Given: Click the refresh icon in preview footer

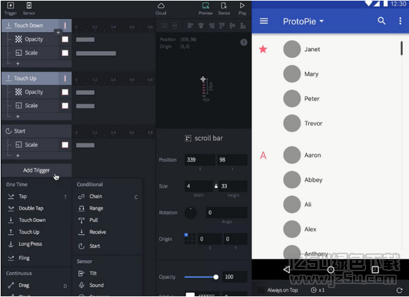Looking at the screenshot, I should tap(399, 290).
